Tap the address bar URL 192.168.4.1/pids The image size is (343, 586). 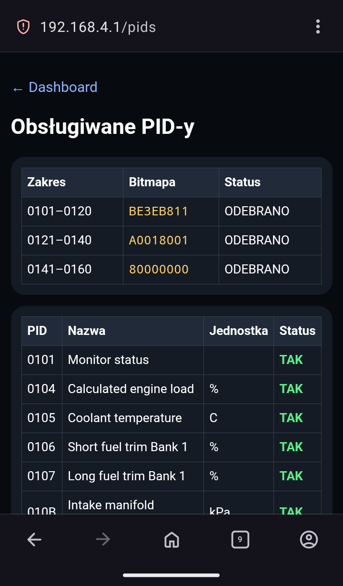98,27
